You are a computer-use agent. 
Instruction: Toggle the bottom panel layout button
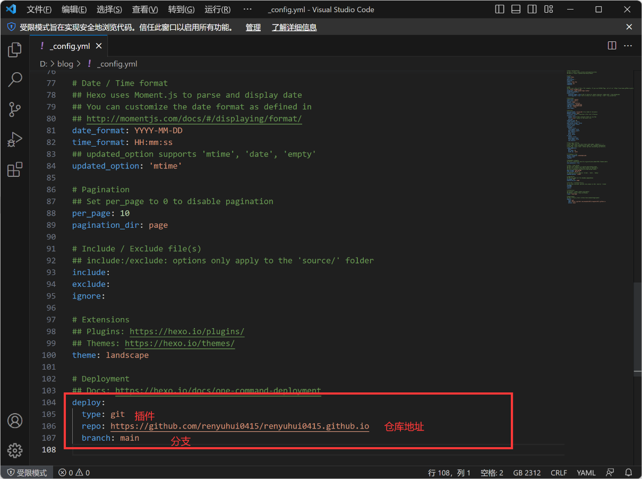click(516, 10)
